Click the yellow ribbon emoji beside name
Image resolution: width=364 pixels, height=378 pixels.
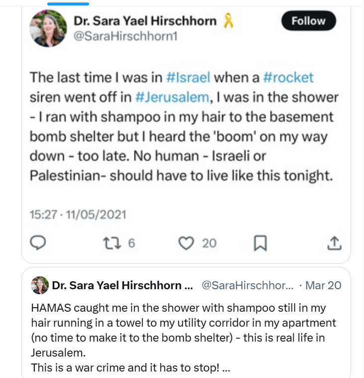click(x=228, y=21)
